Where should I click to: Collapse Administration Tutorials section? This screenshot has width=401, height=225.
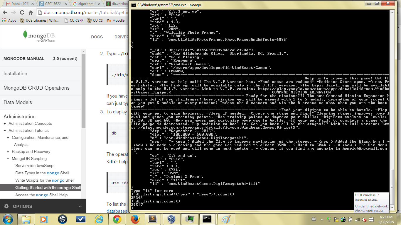(5, 131)
